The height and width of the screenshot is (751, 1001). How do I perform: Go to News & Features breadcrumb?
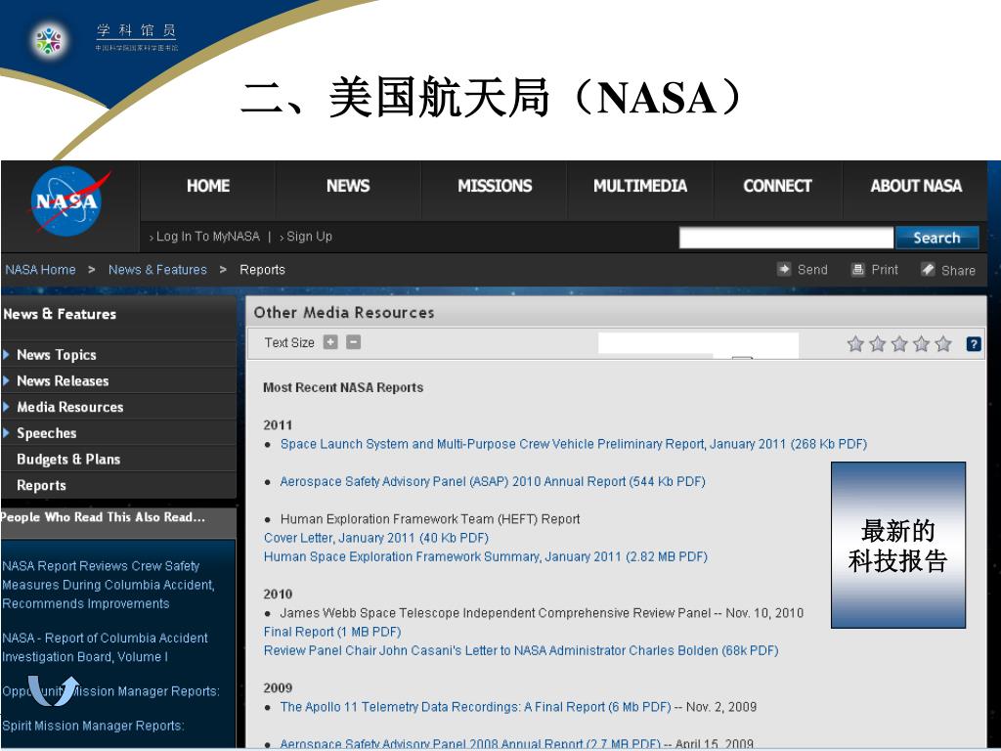pyautogui.click(x=157, y=270)
